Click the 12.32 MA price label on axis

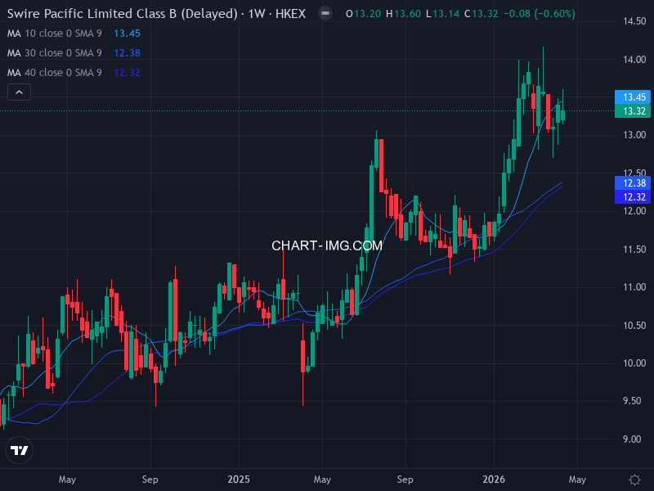[x=633, y=197]
